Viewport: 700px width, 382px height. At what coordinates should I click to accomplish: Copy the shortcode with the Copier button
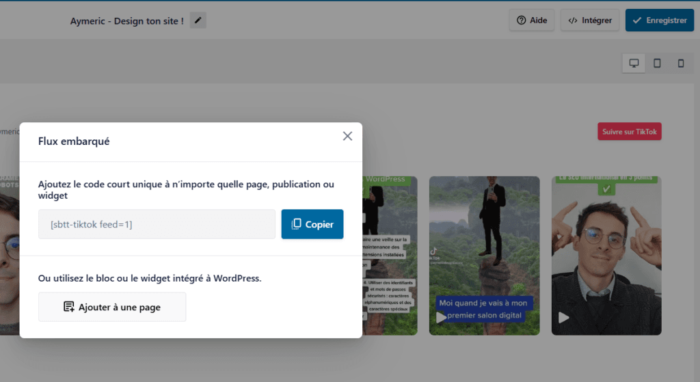click(312, 224)
